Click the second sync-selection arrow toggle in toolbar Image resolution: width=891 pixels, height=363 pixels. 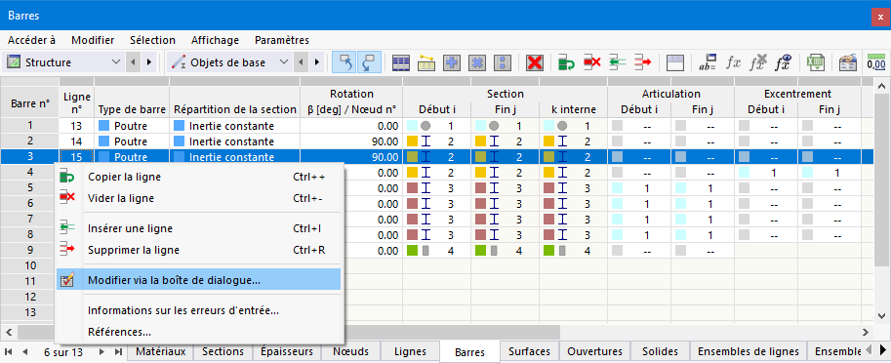point(368,62)
